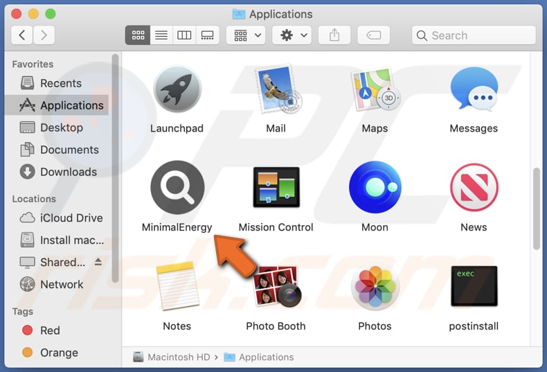The width and height of the screenshot is (547, 372).
Task: Filter by the Orange tag
Action: click(58, 353)
